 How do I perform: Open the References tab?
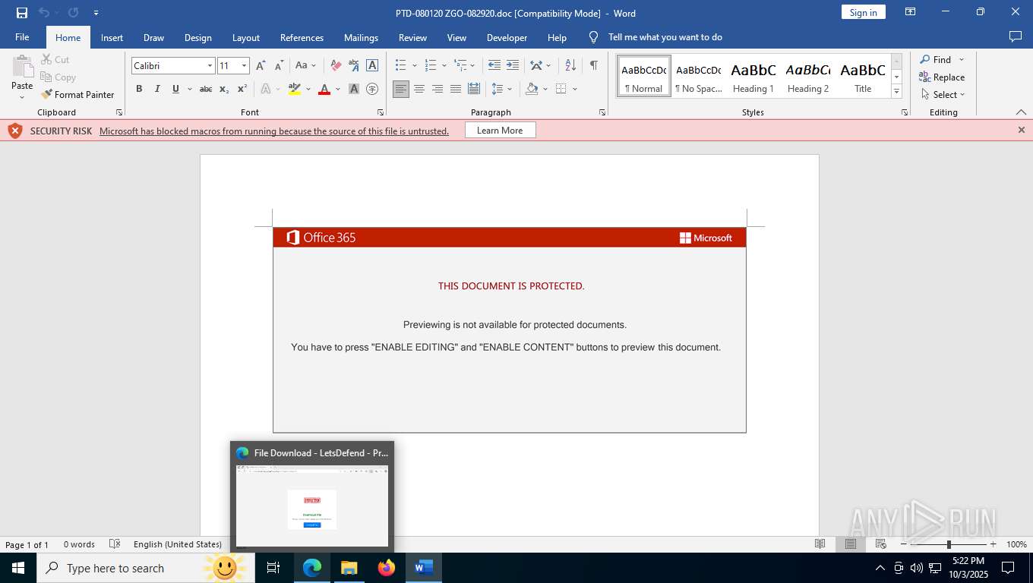pyautogui.click(x=302, y=37)
